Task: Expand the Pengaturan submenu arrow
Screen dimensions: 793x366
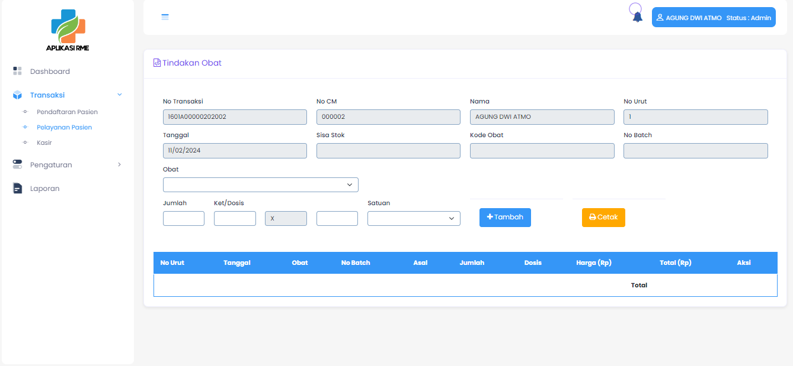Action: pos(120,165)
